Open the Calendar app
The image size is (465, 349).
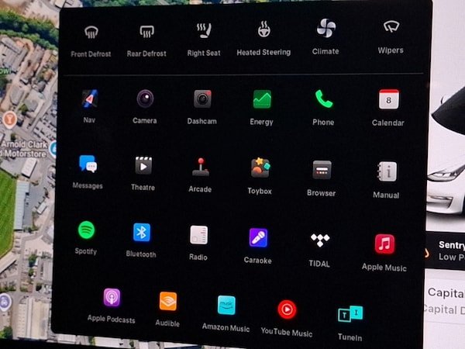point(388,100)
